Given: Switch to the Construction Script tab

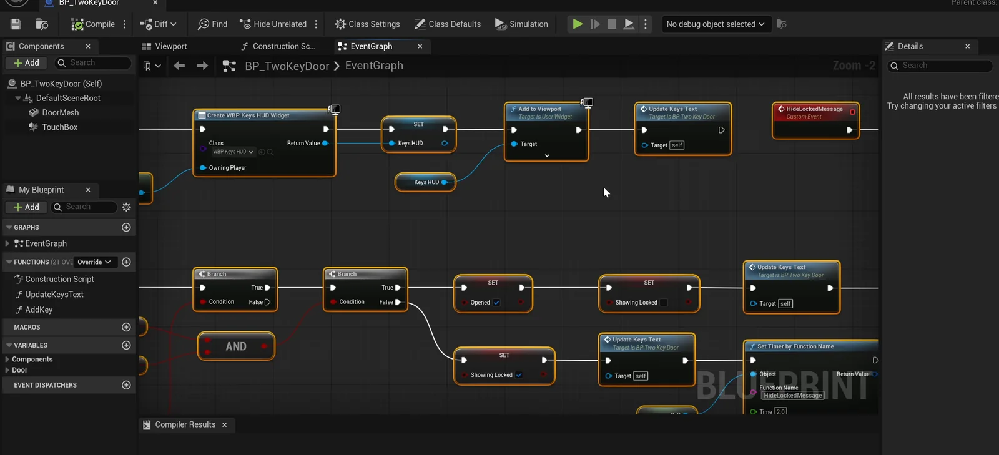Looking at the screenshot, I should click(x=278, y=46).
